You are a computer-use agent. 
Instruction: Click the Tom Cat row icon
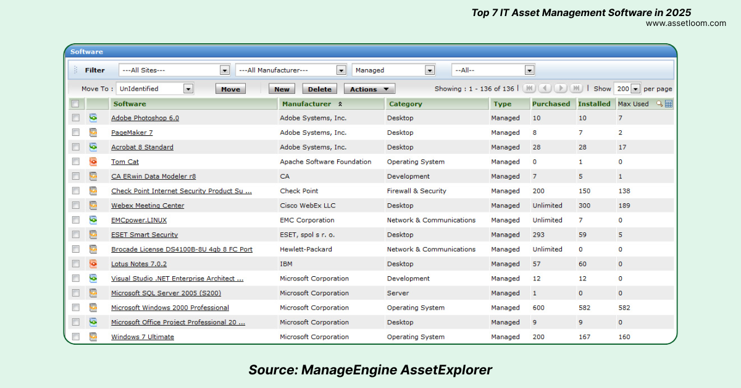pyautogui.click(x=93, y=161)
